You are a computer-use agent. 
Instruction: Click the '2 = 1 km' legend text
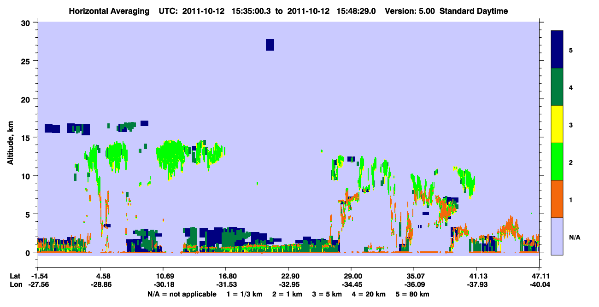point(288,294)
